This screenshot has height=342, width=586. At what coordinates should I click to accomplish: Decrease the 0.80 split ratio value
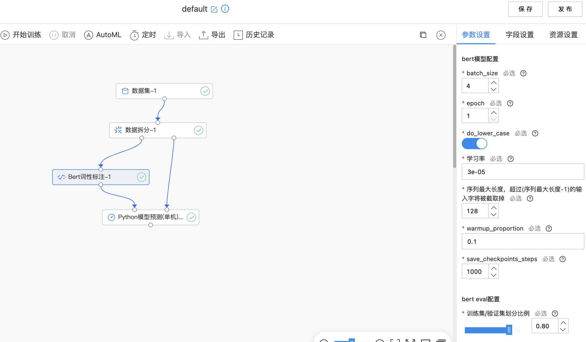tap(563, 330)
